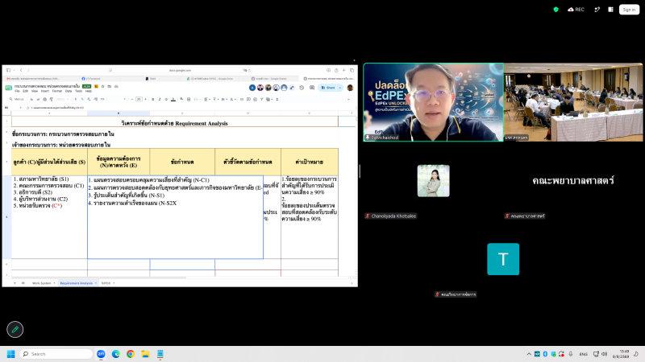
Task: Toggle the system tray microphone indicator
Action: [x=571, y=354]
